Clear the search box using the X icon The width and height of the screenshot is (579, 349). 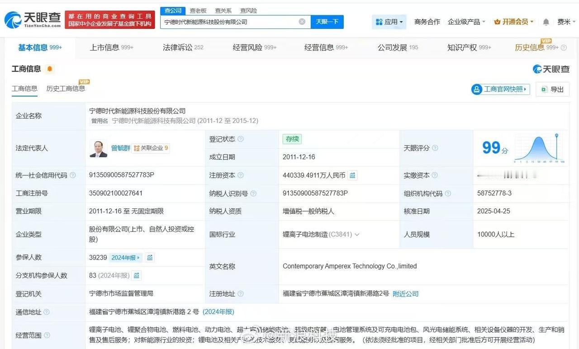pos(302,21)
